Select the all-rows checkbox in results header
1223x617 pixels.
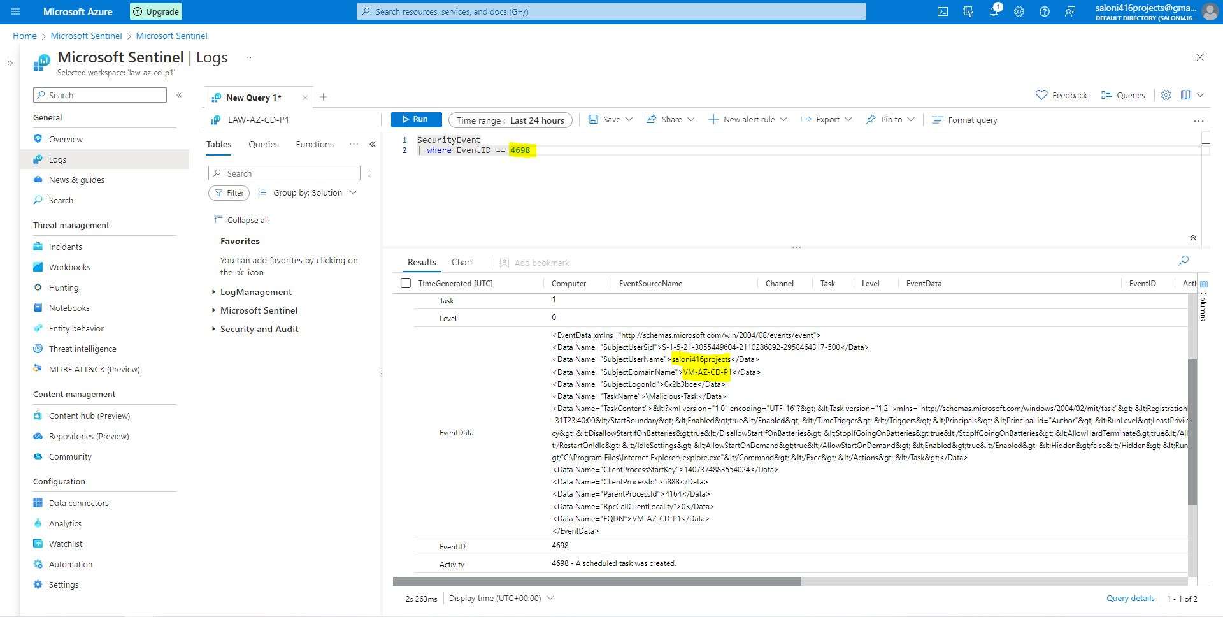(x=406, y=282)
